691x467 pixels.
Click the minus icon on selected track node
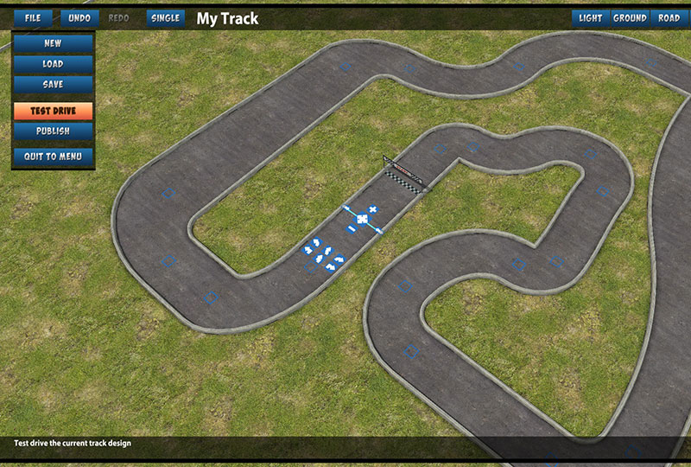pyautogui.click(x=352, y=228)
